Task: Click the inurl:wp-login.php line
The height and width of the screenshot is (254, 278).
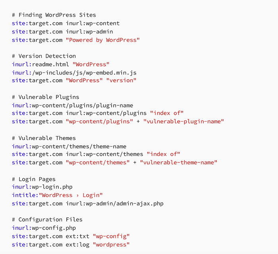Action: (42, 187)
